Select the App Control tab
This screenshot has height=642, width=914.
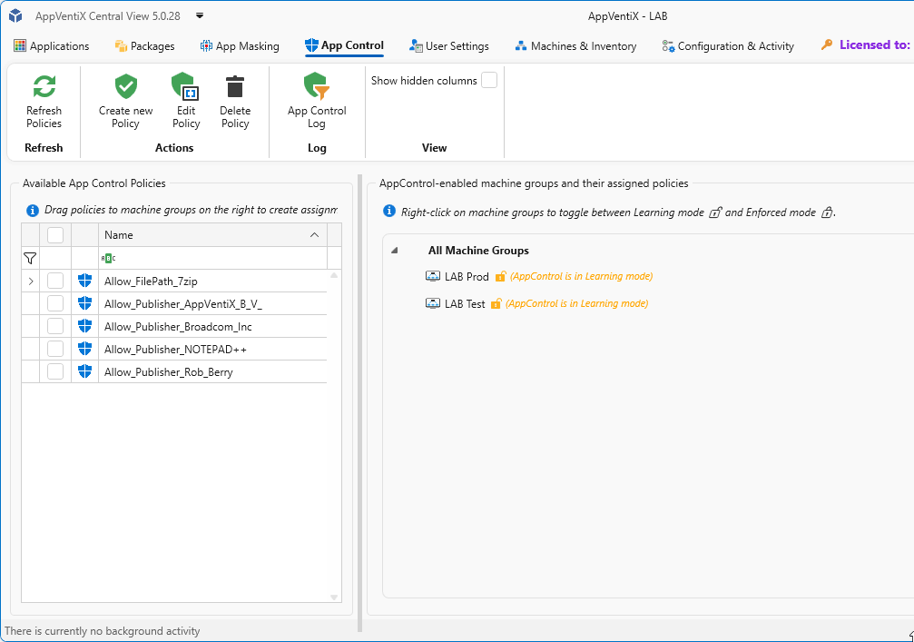[345, 45]
